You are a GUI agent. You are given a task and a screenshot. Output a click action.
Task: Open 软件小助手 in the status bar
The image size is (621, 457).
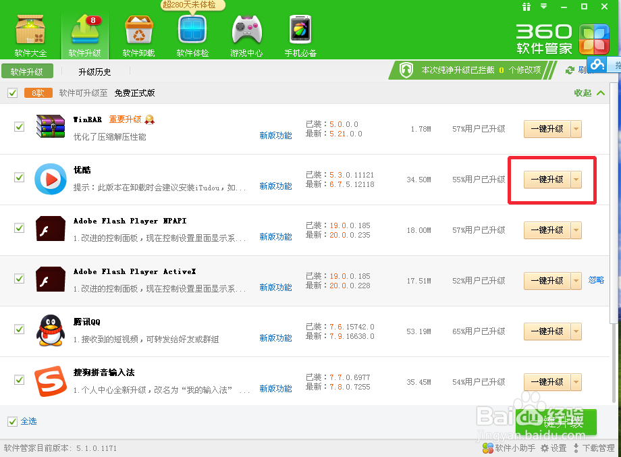tap(509, 448)
